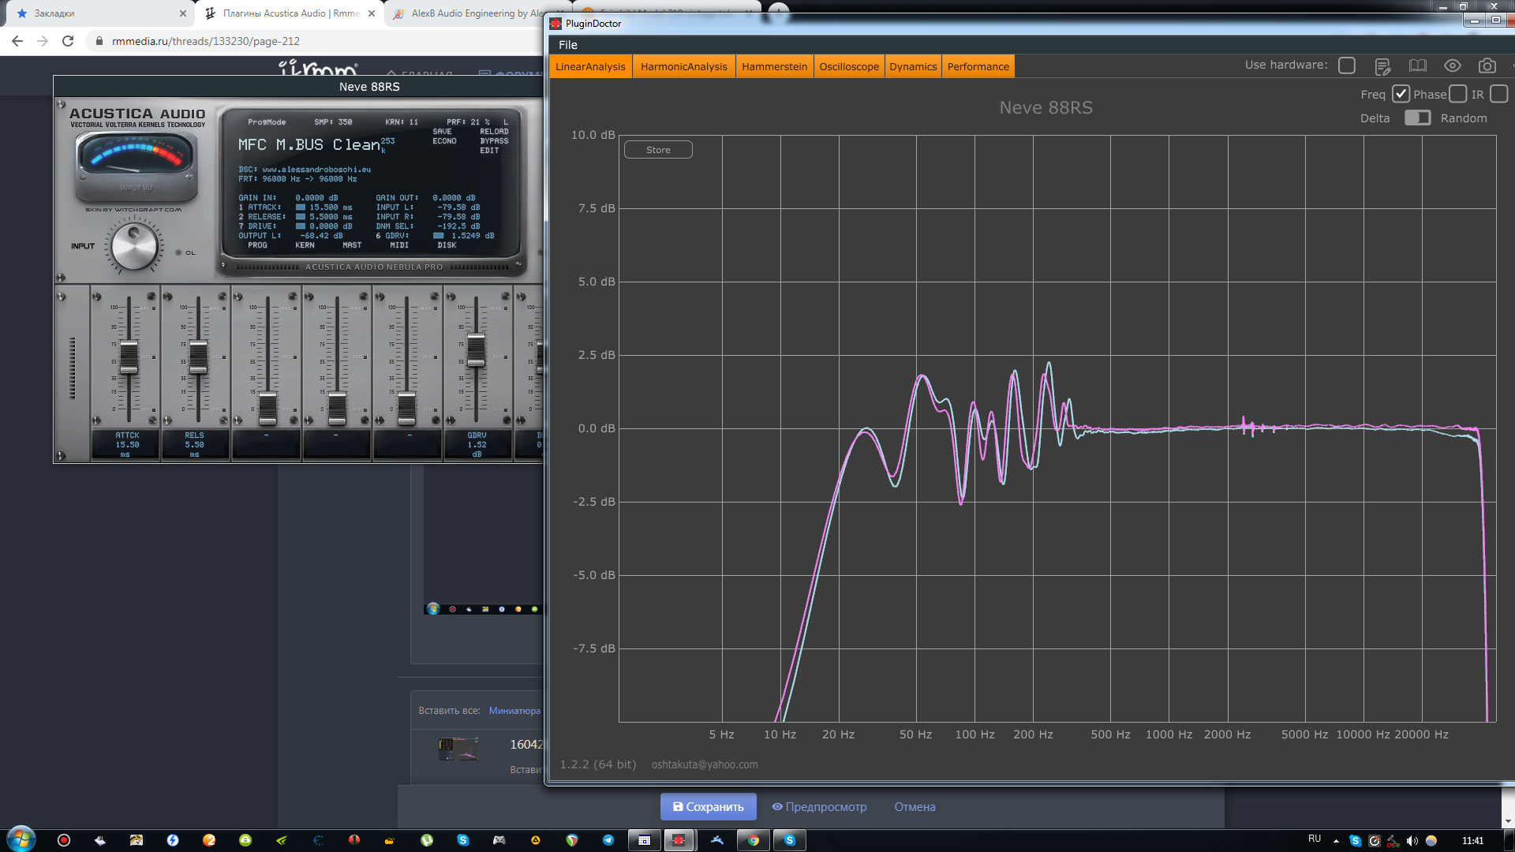Switch to the HarmonicAnalysis tab

pyautogui.click(x=683, y=66)
